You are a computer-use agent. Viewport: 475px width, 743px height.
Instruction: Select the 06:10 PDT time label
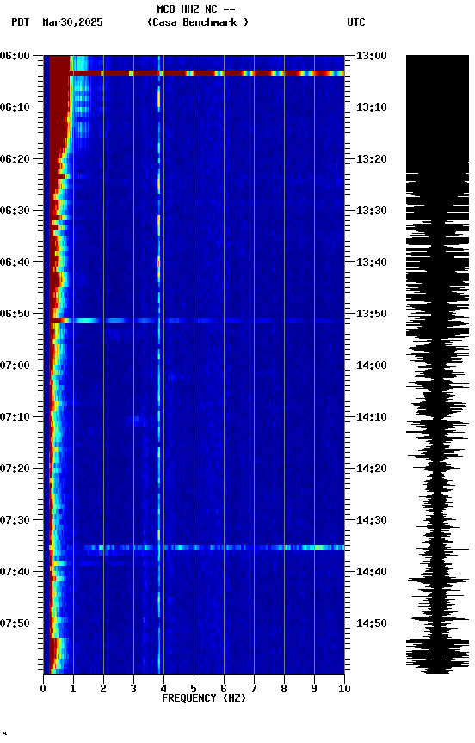pos(15,107)
